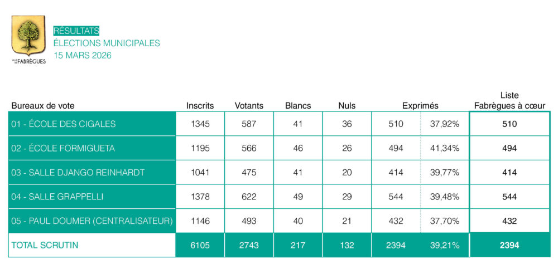Click the Ville de Fabrègues logo
The height and width of the screenshot is (274, 558).
pos(28,39)
